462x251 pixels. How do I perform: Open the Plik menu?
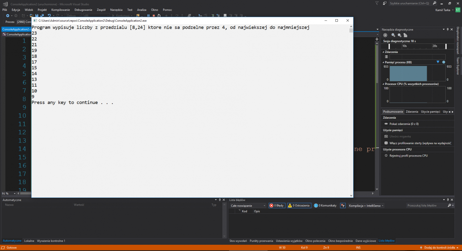[5, 10]
